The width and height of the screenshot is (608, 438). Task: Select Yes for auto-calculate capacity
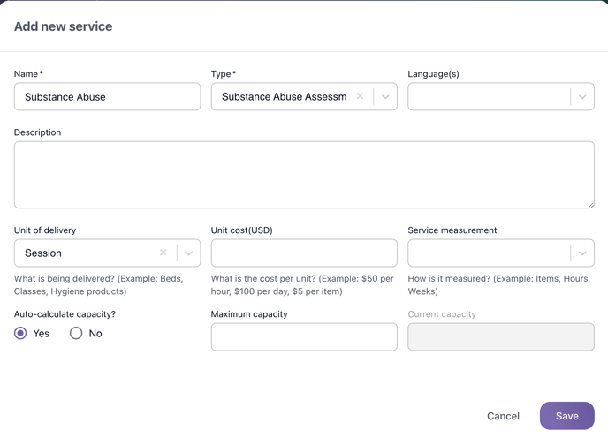[20, 333]
